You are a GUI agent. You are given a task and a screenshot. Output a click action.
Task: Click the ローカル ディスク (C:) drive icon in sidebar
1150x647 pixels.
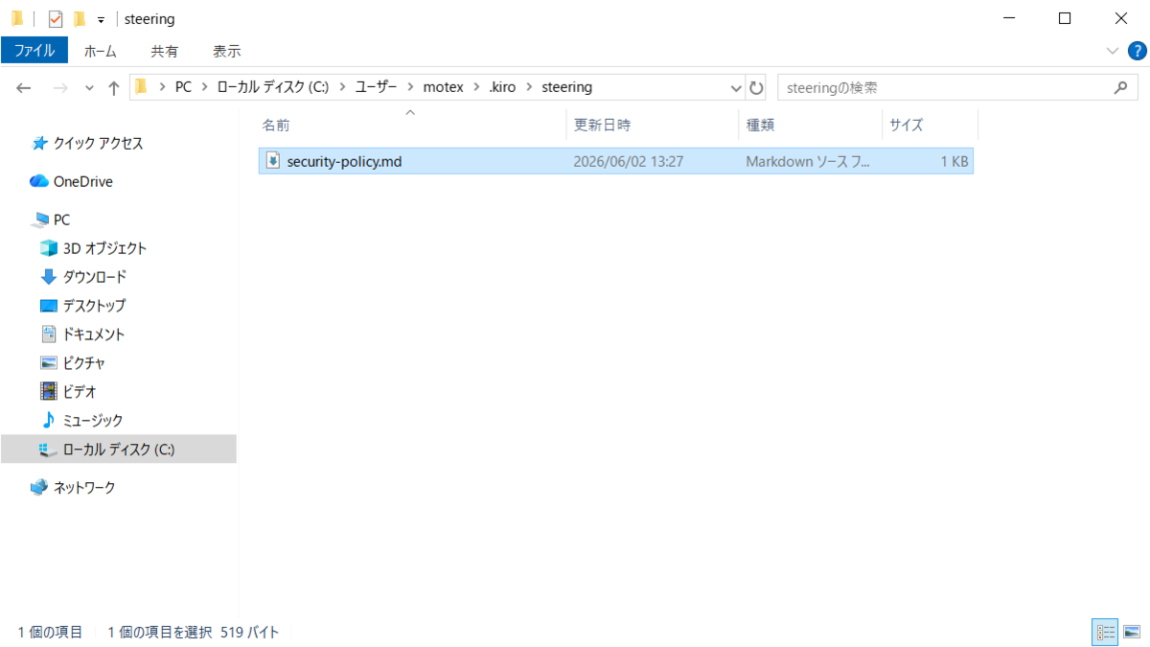click(x=49, y=450)
